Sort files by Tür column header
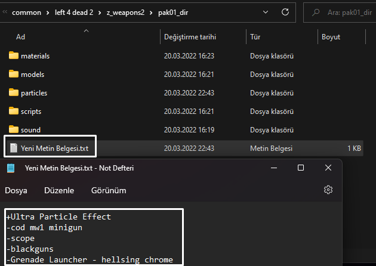 click(255, 37)
